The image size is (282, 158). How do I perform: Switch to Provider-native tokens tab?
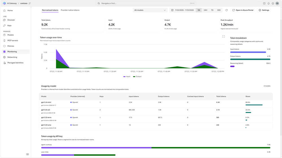click(x=70, y=10)
